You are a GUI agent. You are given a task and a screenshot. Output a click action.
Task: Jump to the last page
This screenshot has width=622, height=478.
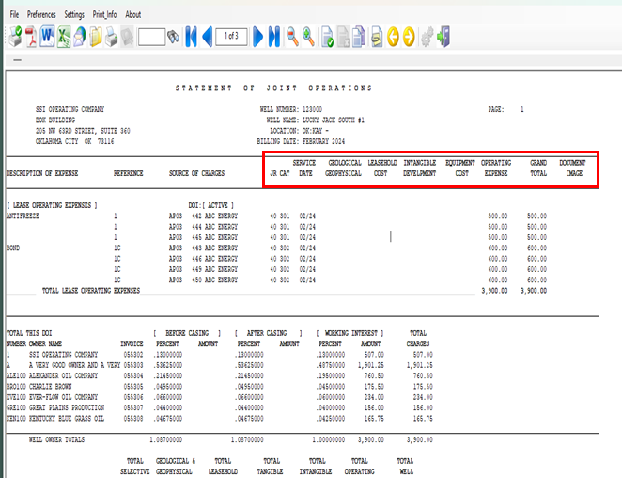coord(274,37)
